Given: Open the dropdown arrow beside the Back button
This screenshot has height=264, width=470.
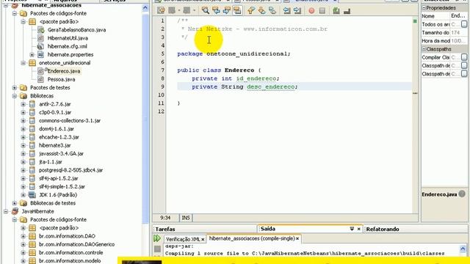Looking at the screenshot, I should (179, 11).
